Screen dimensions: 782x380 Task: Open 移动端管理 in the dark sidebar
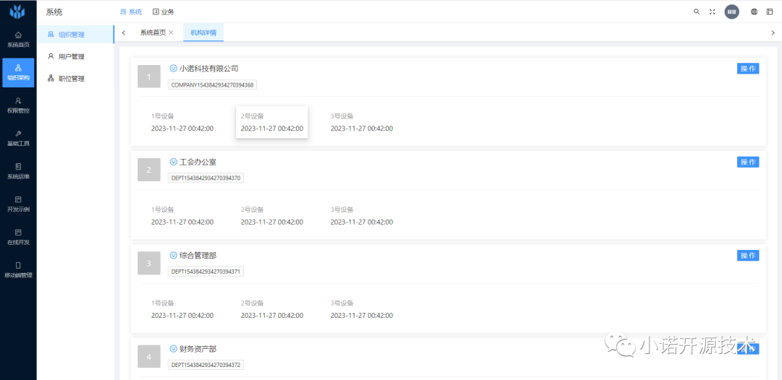click(x=18, y=269)
